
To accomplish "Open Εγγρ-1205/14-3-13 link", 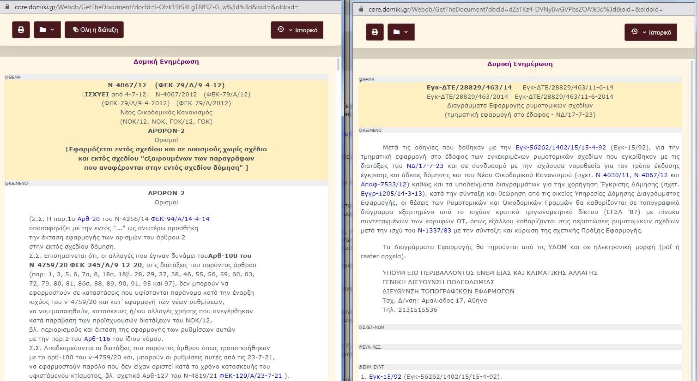I will pos(392,194).
